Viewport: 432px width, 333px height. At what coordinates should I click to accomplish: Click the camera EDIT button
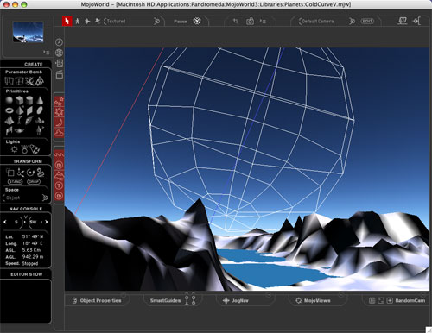coord(367,22)
